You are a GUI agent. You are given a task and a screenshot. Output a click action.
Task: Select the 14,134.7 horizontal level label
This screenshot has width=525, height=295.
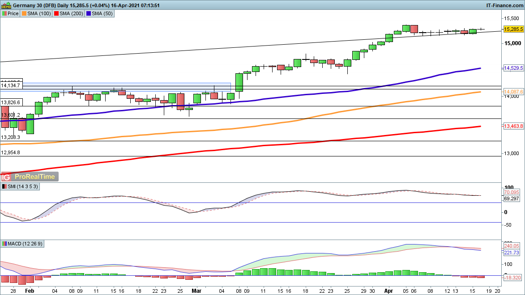click(11, 85)
